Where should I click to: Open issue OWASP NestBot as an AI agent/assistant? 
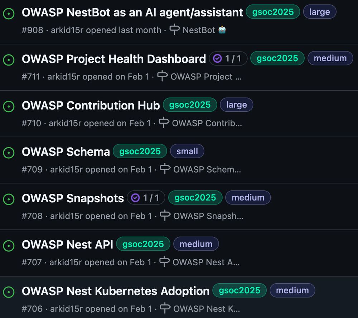coord(132,12)
